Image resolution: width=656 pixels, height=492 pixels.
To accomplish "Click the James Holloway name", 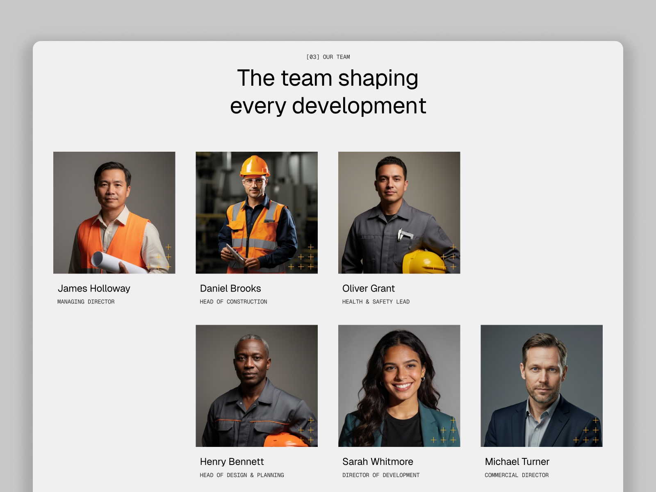I will tap(94, 288).
